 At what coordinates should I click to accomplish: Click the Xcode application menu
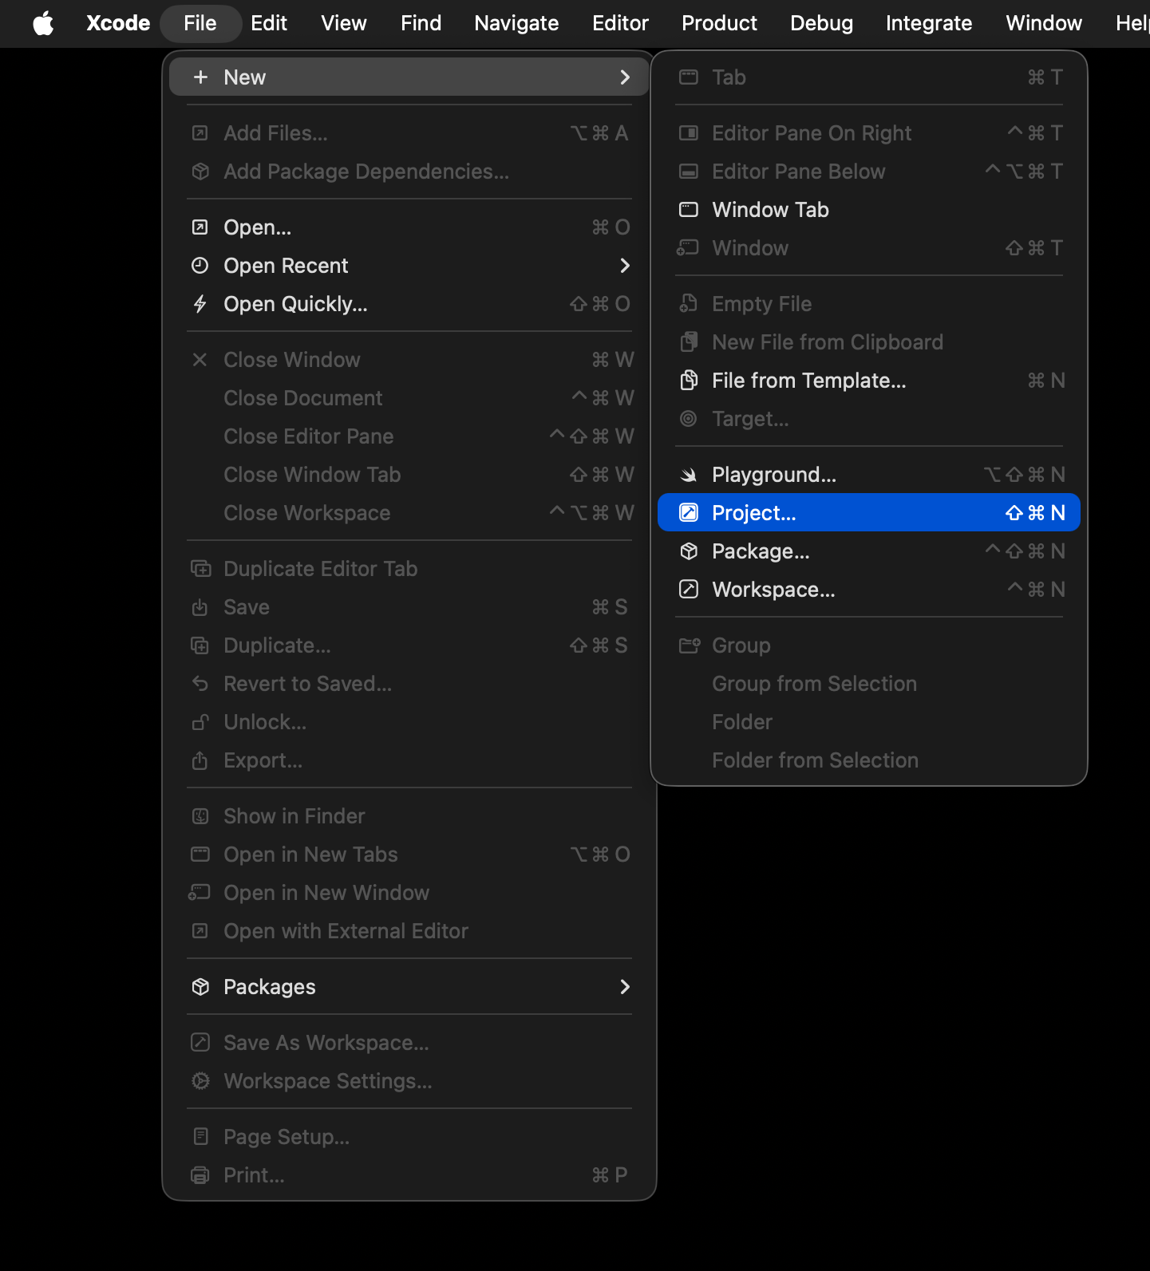[118, 23]
